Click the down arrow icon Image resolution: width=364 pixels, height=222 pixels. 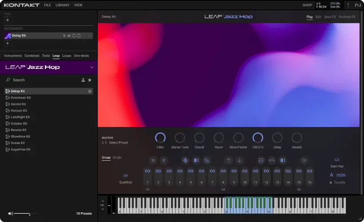240,160
